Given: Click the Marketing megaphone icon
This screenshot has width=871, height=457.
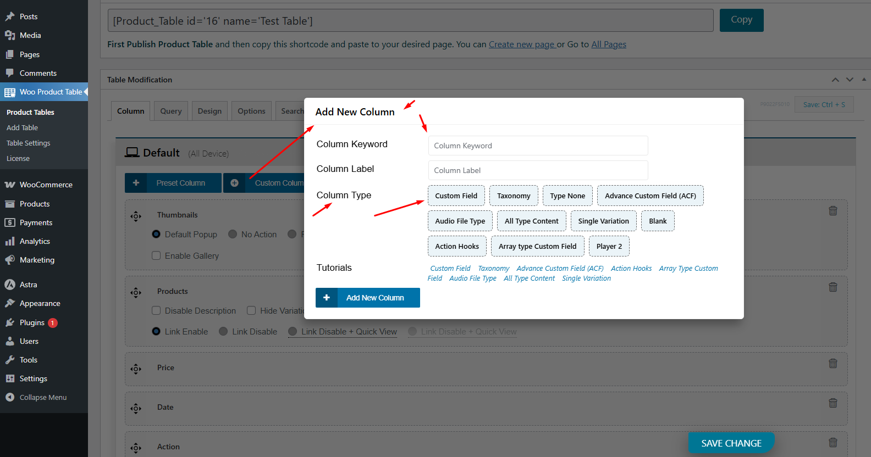Looking at the screenshot, I should point(10,260).
